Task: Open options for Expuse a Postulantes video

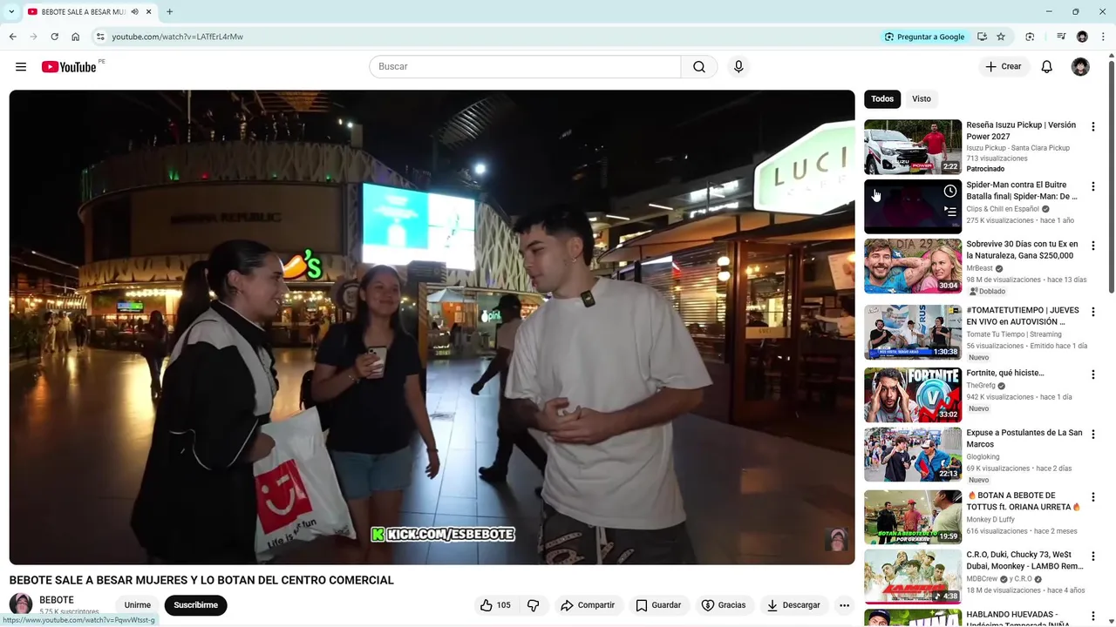Action: click(x=1092, y=434)
